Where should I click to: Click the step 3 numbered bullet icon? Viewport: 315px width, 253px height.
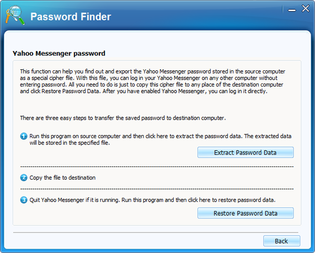(24, 199)
